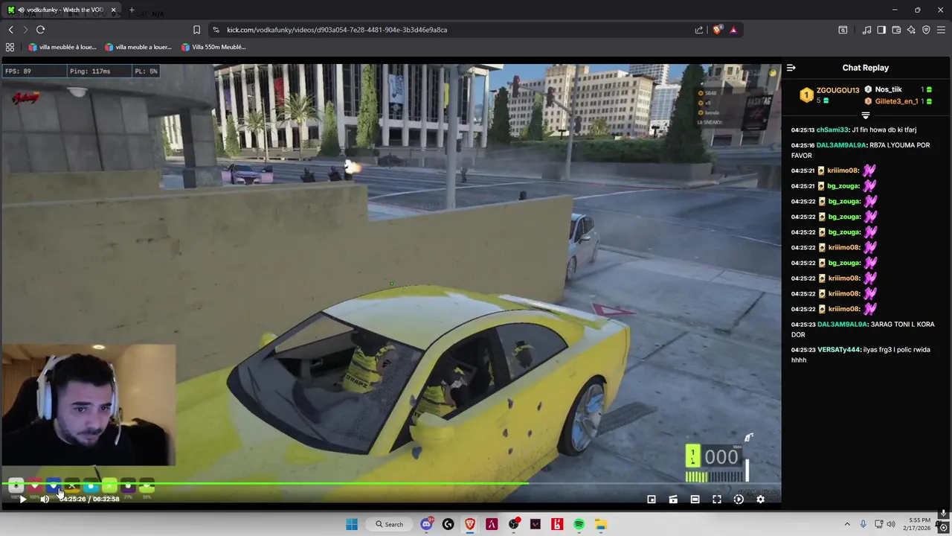Close the vodkafunky tab
Image resolution: width=952 pixels, height=536 pixels.
(113, 10)
